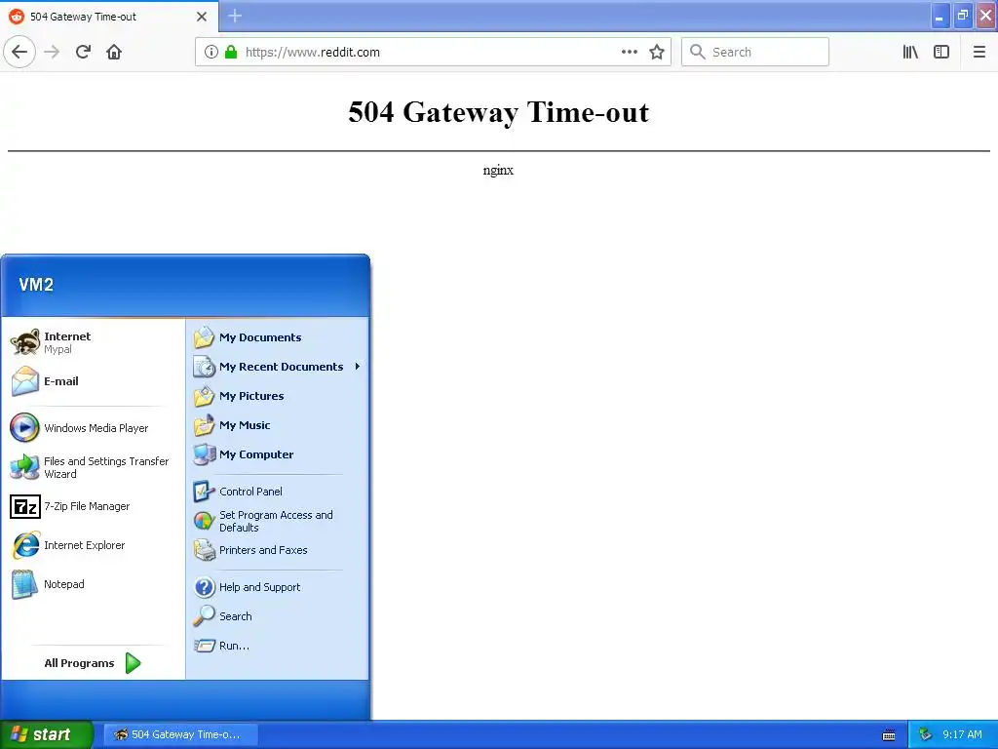Viewport: 998px width, 749px height.
Task: Click the nginx text on page
Action: point(498,170)
